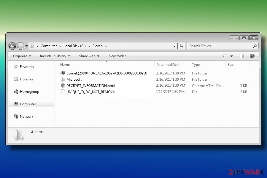Change your view icon

pyautogui.click(x=225, y=56)
